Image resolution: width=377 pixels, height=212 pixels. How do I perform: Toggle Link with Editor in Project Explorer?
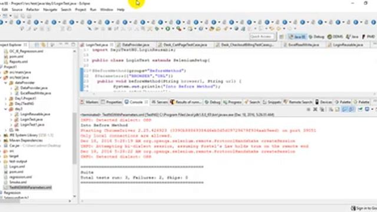(44, 45)
